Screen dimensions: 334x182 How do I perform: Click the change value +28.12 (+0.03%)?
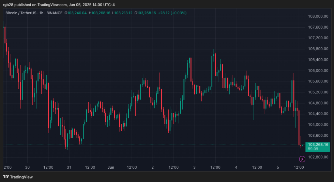[172, 13]
